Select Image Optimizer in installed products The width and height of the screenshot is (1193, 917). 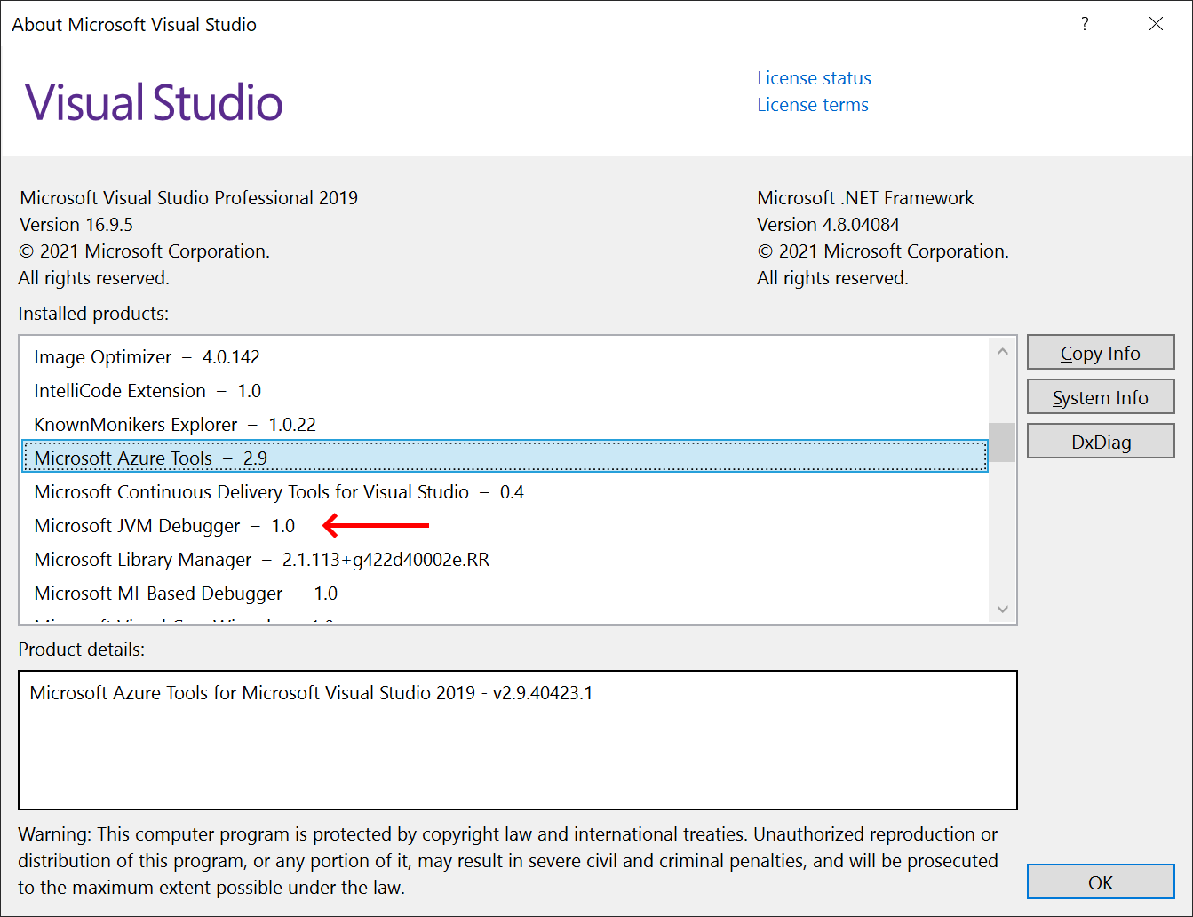point(505,357)
